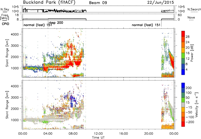
Task: Click the lower plot 'Slant Range [km]' label
Action: (x=7, y=105)
